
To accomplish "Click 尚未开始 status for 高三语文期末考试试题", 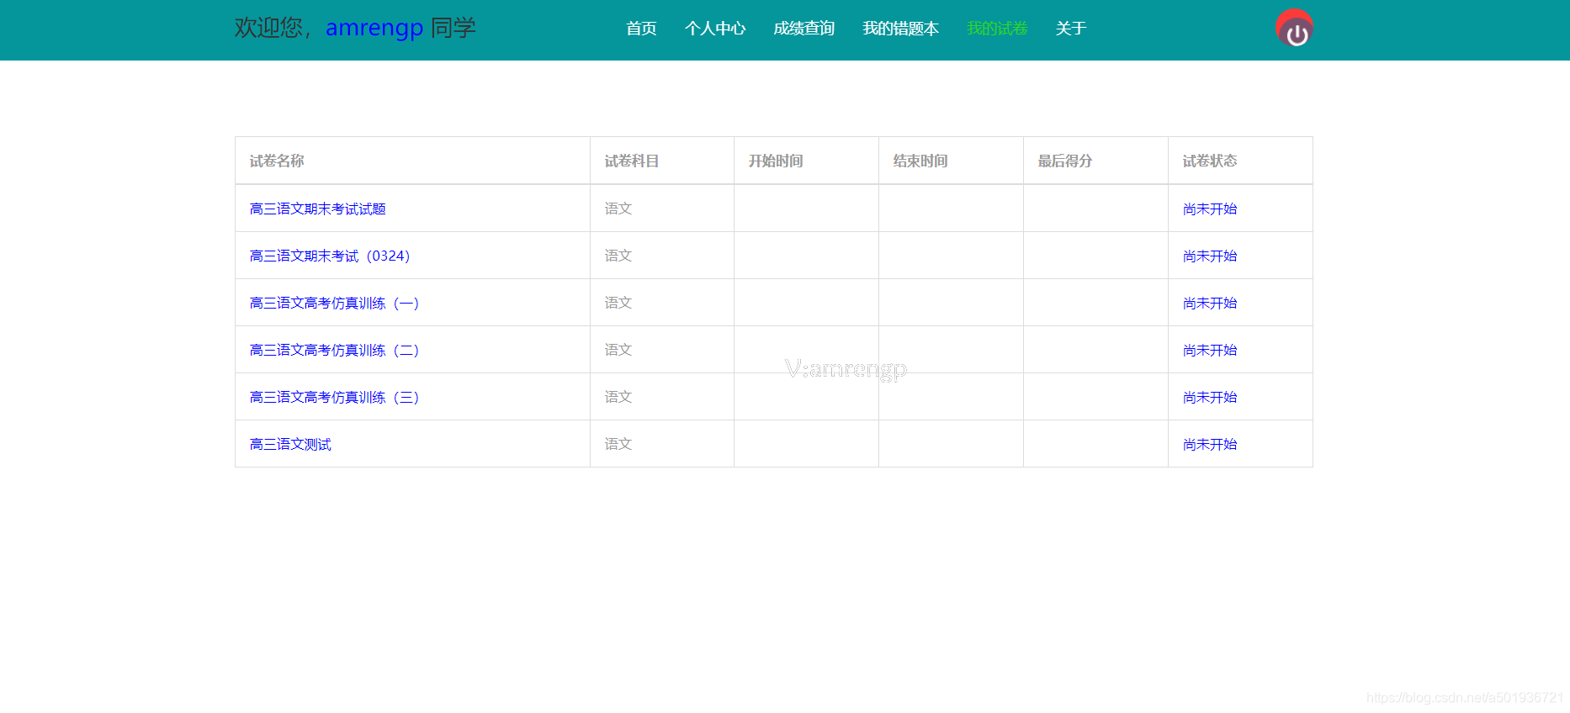I will pos(1210,209).
